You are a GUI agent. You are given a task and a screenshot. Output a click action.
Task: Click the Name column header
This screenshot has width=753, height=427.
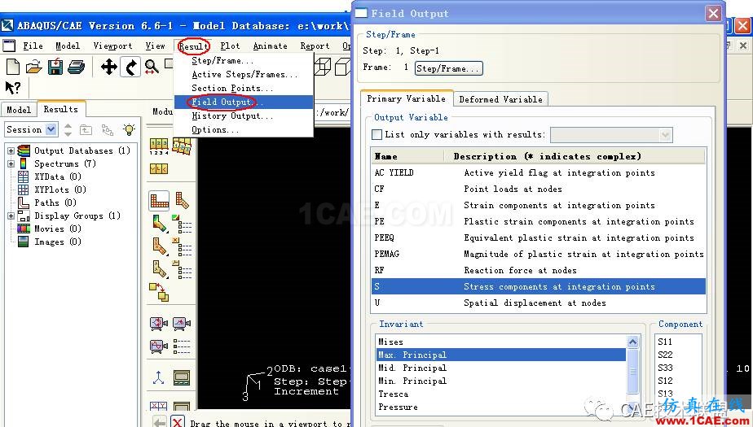pyautogui.click(x=407, y=156)
